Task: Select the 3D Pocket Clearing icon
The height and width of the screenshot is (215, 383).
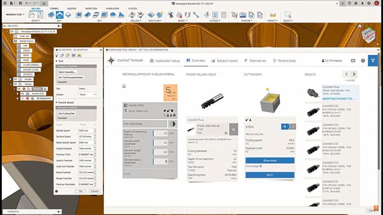Action: point(87,15)
